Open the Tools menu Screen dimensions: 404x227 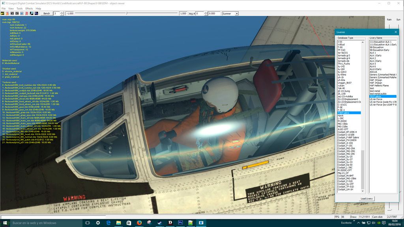tap(19, 8)
